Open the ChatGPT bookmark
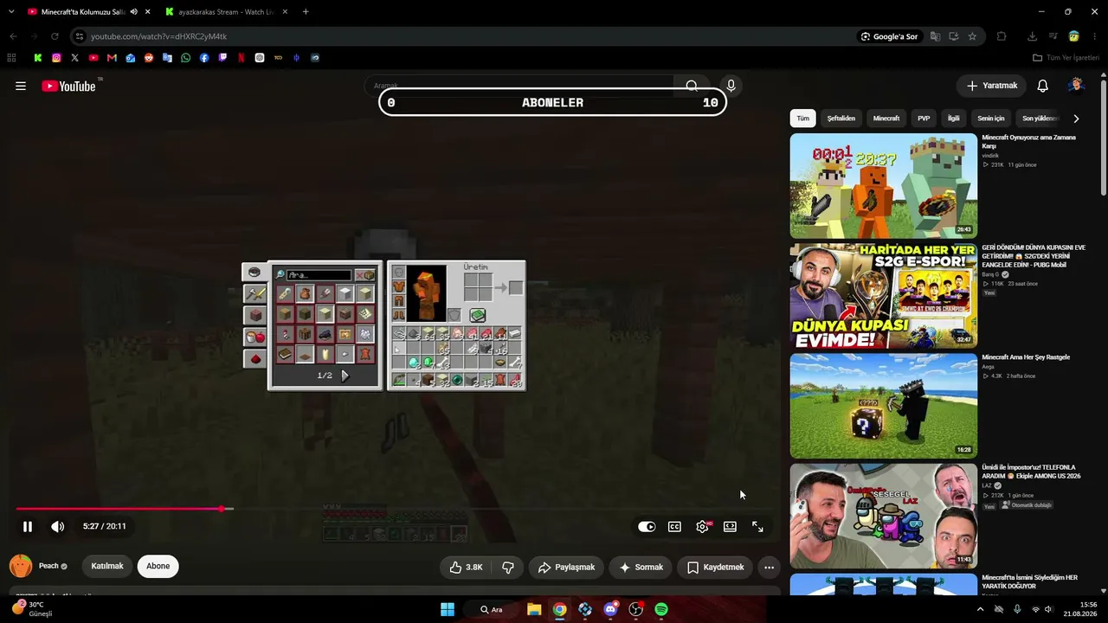This screenshot has width=1108, height=623. 260,58
